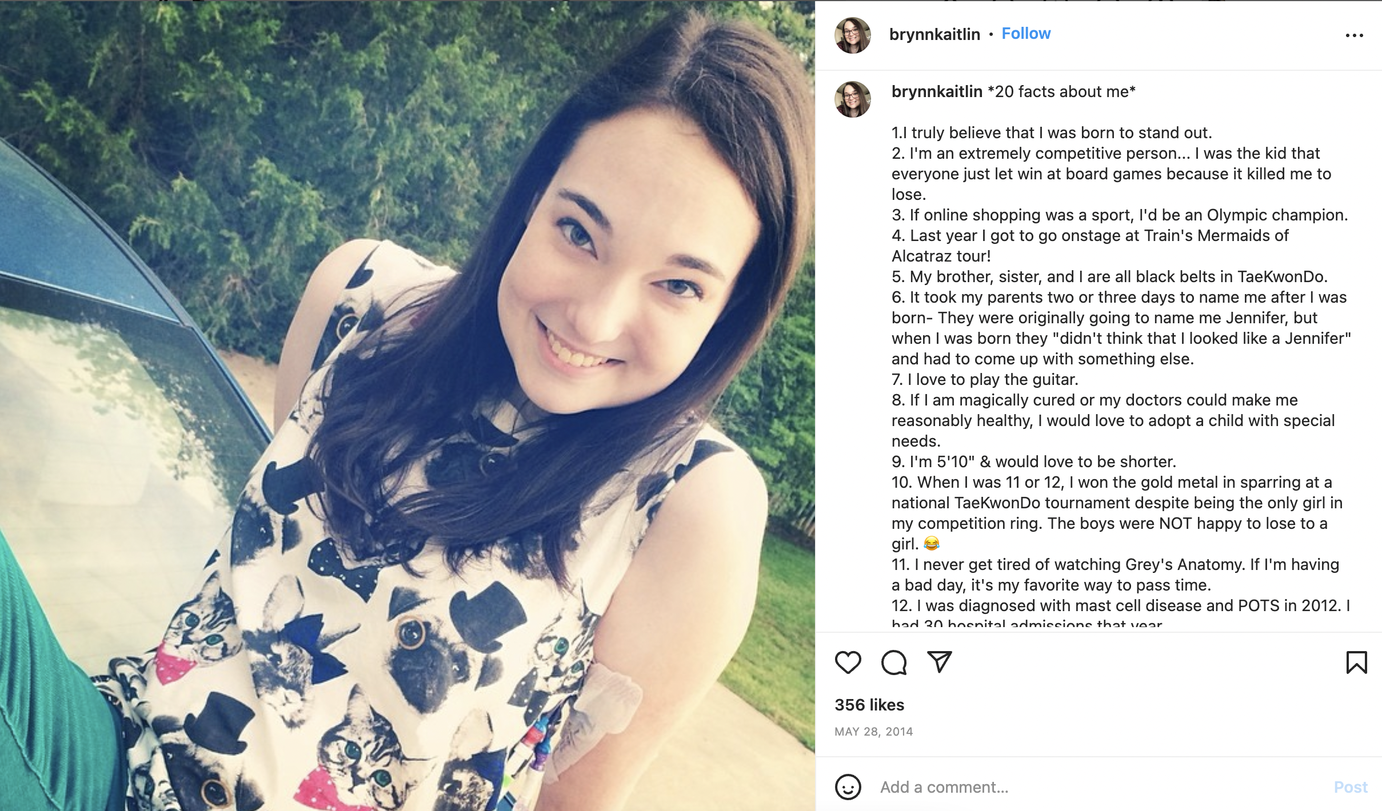Open brynnkaitlin username in the post header
The height and width of the screenshot is (811, 1382).
point(934,34)
